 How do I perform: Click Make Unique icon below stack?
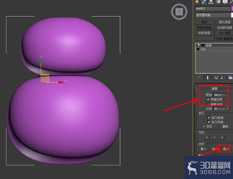click(216, 77)
